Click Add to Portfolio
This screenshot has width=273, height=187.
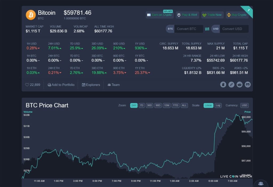coord(61,85)
